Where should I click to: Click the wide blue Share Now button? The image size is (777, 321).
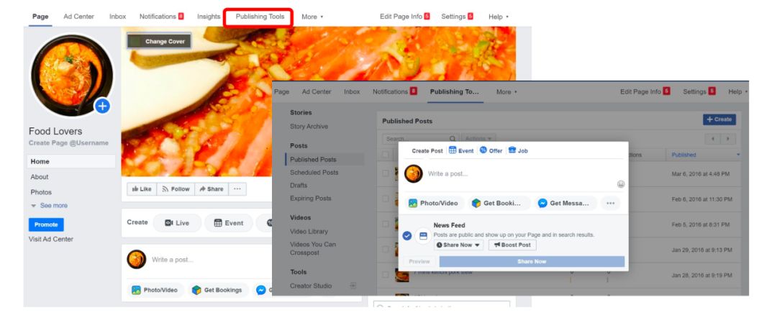pyautogui.click(x=532, y=261)
